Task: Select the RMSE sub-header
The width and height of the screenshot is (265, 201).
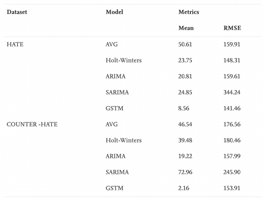Action: [x=232, y=28]
